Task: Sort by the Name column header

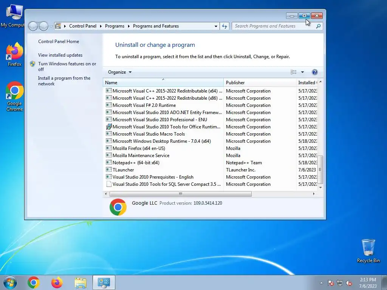Action: [x=163, y=82]
